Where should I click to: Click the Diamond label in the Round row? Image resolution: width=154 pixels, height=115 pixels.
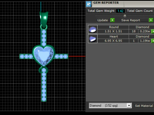click(142, 27)
